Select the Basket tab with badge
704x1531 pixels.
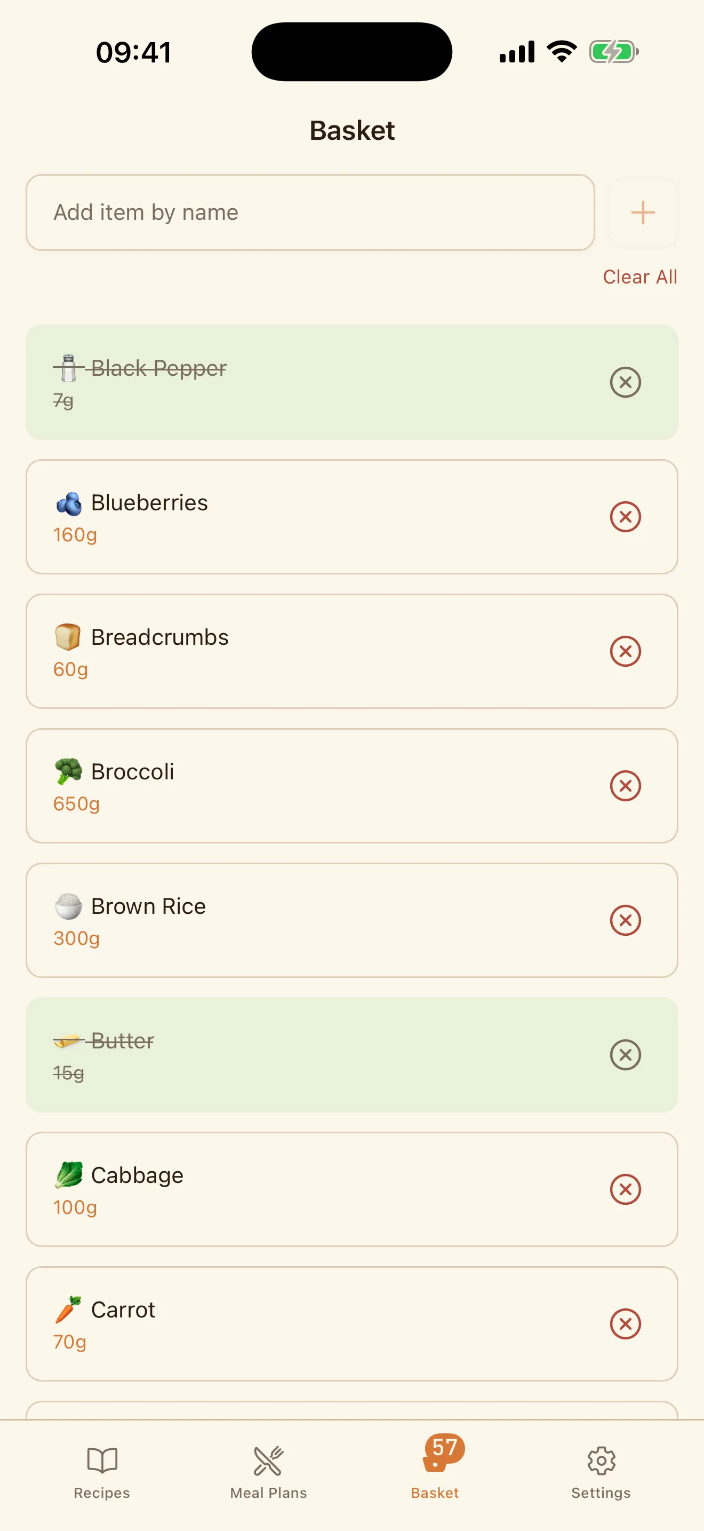pos(435,1468)
